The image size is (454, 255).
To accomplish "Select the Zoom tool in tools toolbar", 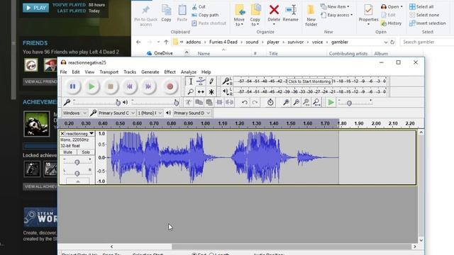I will click(191, 92).
